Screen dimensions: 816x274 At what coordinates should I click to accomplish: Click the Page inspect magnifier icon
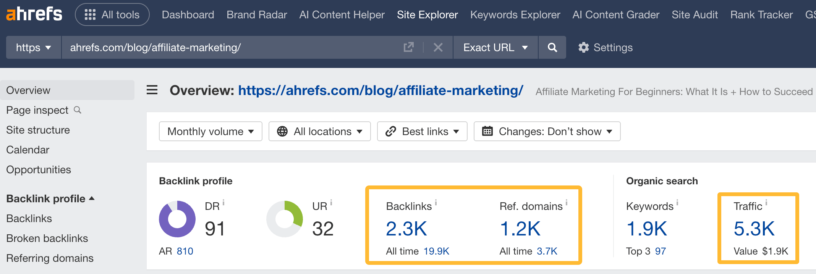78,110
